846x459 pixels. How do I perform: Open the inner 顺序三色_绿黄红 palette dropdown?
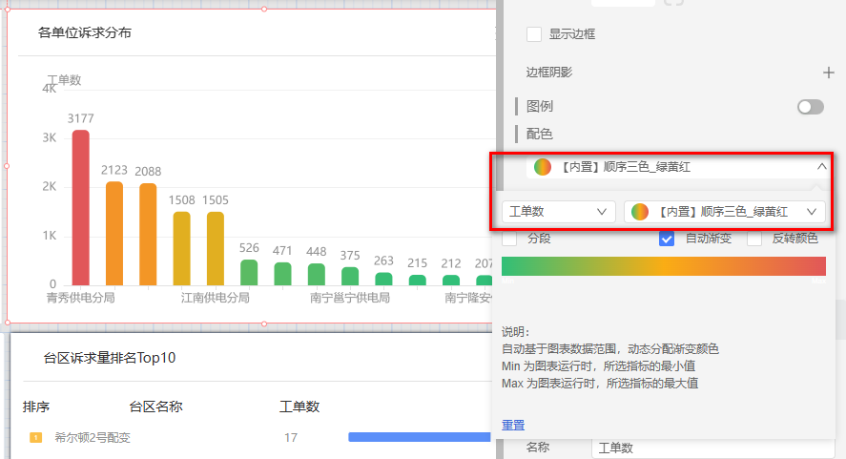pos(724,211)
